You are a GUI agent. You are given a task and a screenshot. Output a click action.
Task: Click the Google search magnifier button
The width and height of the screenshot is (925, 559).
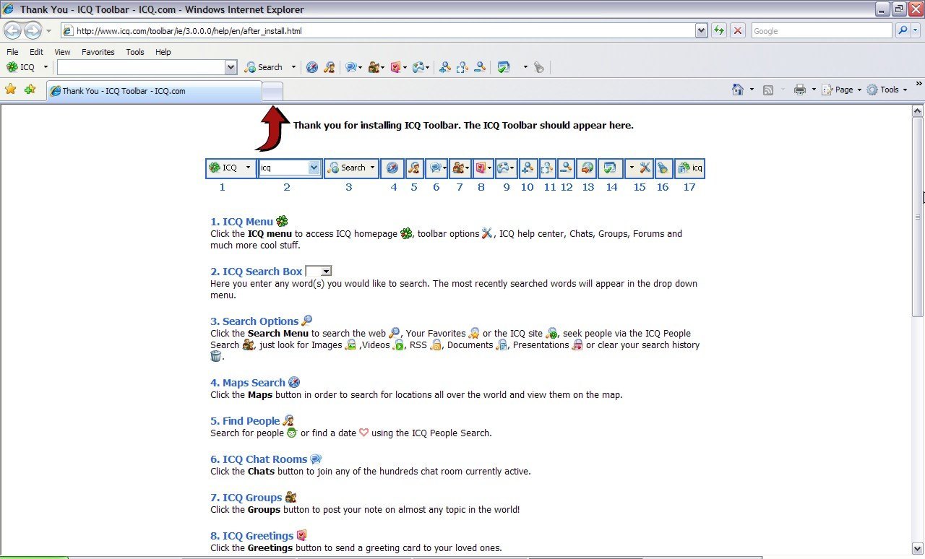(x=903, y=31)
